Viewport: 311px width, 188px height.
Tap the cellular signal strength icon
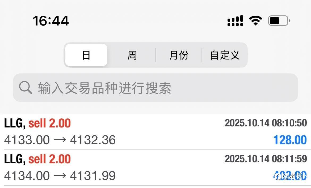tap(235, 21)
